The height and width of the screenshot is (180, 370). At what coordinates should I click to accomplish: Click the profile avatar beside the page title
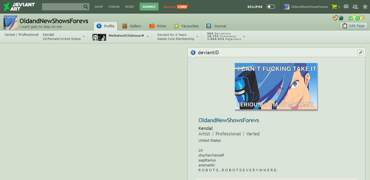point(10,23)
